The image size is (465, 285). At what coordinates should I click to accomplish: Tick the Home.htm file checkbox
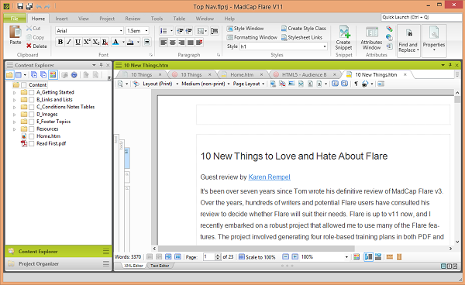coord(32,136)
